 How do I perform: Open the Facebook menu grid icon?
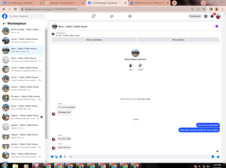point(206,16)
